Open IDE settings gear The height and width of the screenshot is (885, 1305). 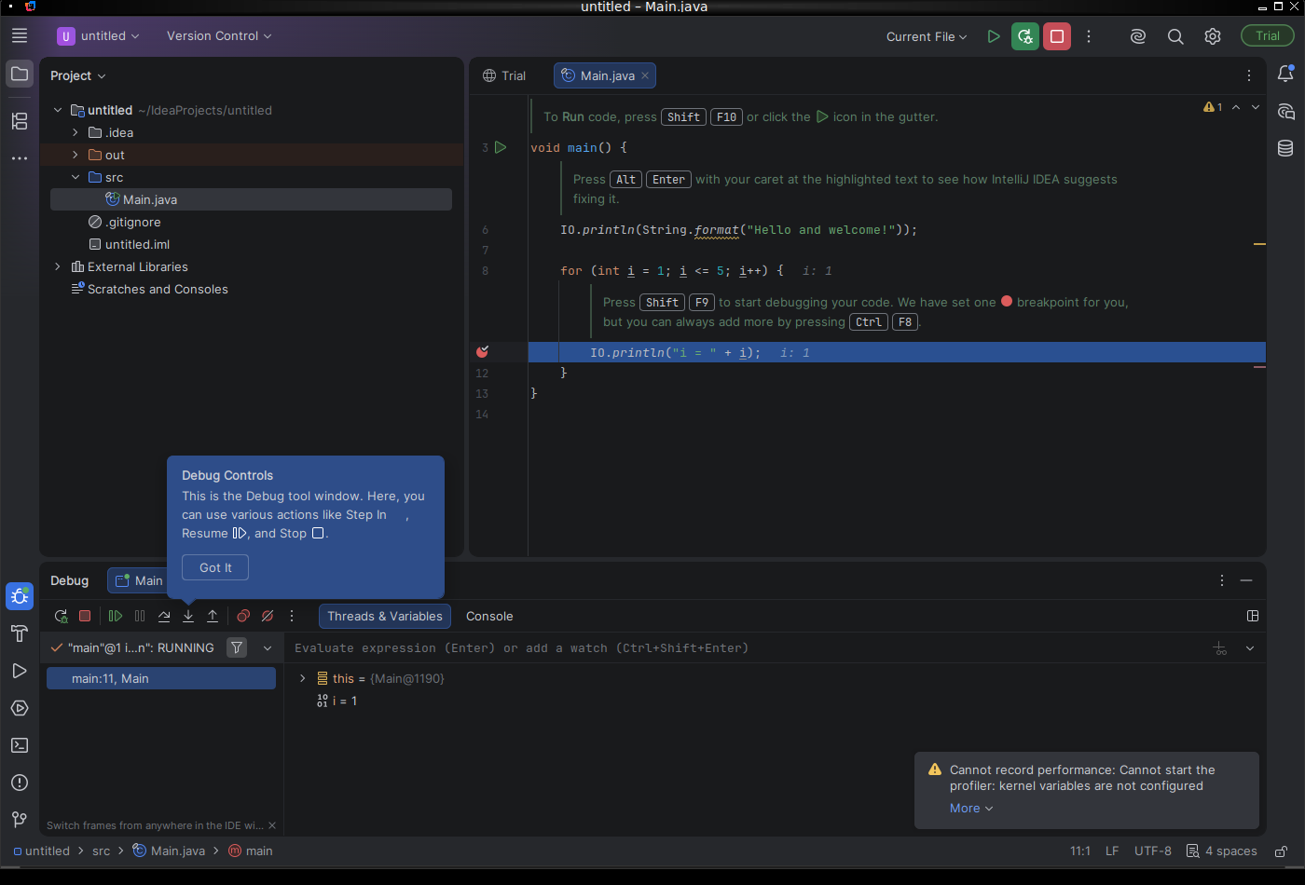point(1213,36)
